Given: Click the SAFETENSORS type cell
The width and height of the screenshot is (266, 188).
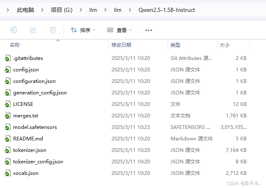Looking at the screenshot, I should coord(190,127).
